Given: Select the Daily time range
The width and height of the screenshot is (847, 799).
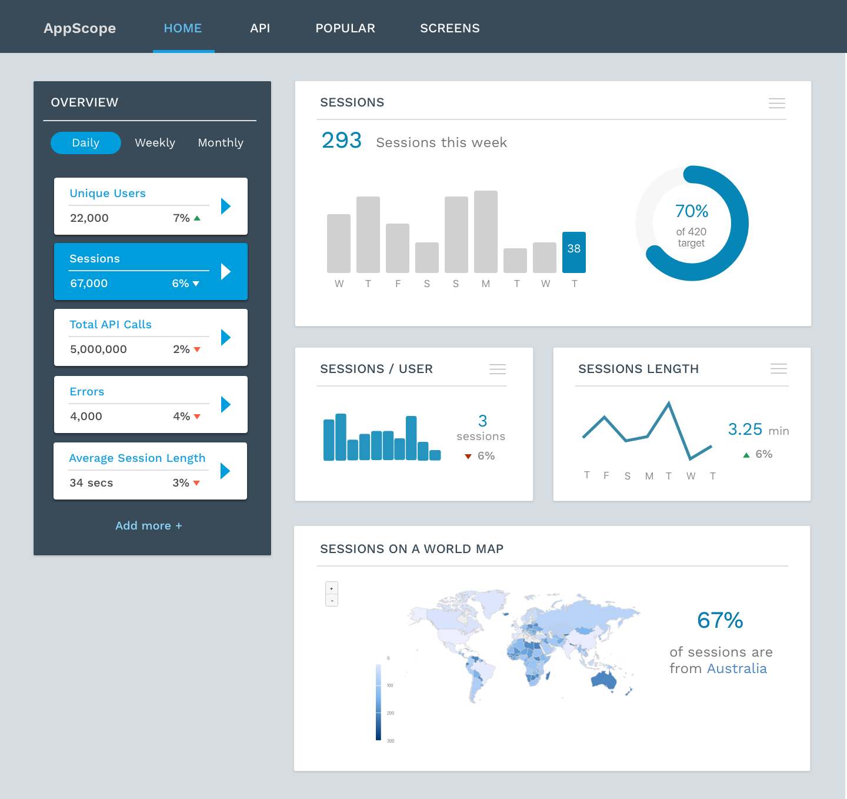Looking at the screenshot, I should coord(86,143).
